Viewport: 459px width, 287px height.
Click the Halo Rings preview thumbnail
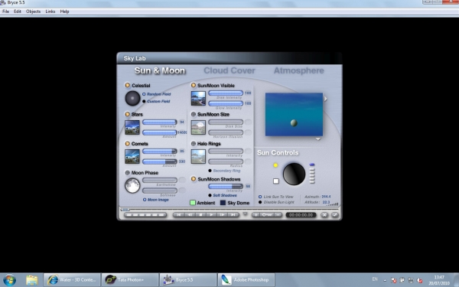[x=198, y=156]
